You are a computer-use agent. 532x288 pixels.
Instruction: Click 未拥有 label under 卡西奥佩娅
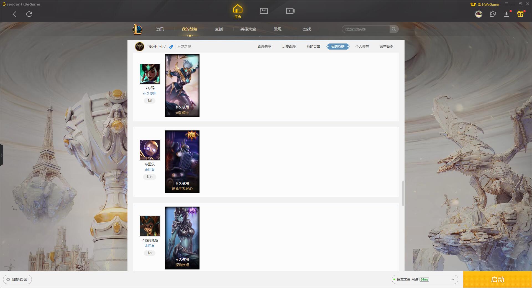(150, 246)
